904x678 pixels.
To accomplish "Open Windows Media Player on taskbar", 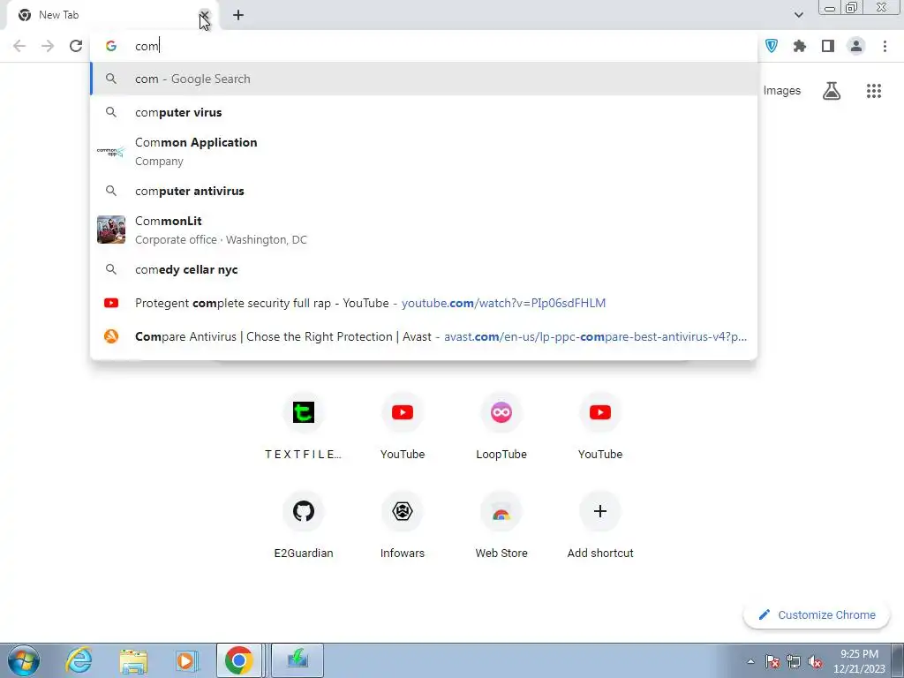I will coord(186,660).
